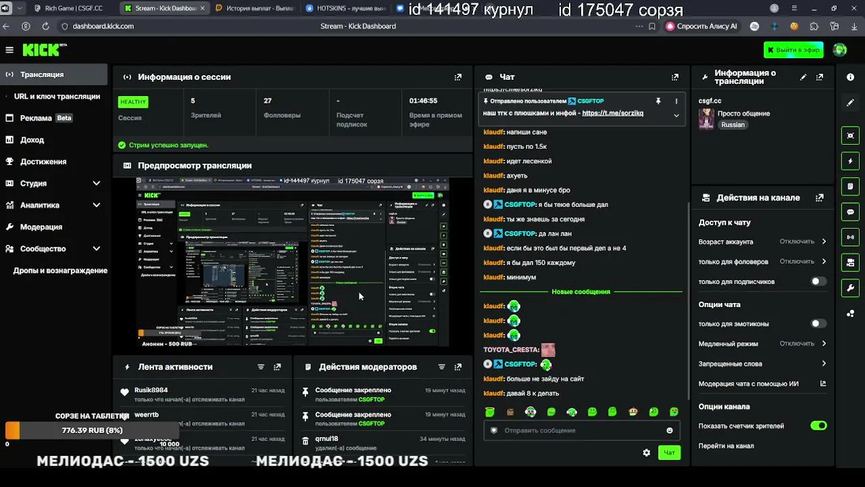The image size is (865, 487).
Task: Click the Отправить сообщение chat input
Action: point(581,430)
